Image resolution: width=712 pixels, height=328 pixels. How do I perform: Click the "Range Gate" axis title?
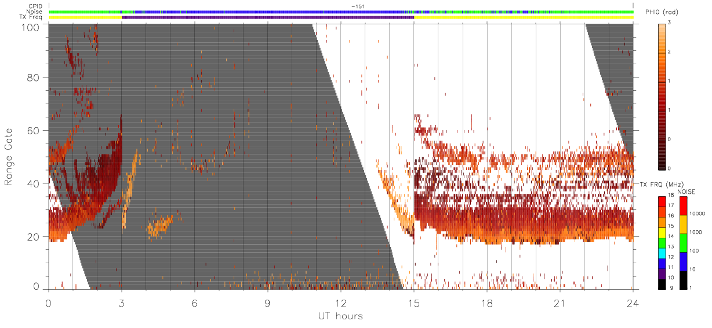9,157
